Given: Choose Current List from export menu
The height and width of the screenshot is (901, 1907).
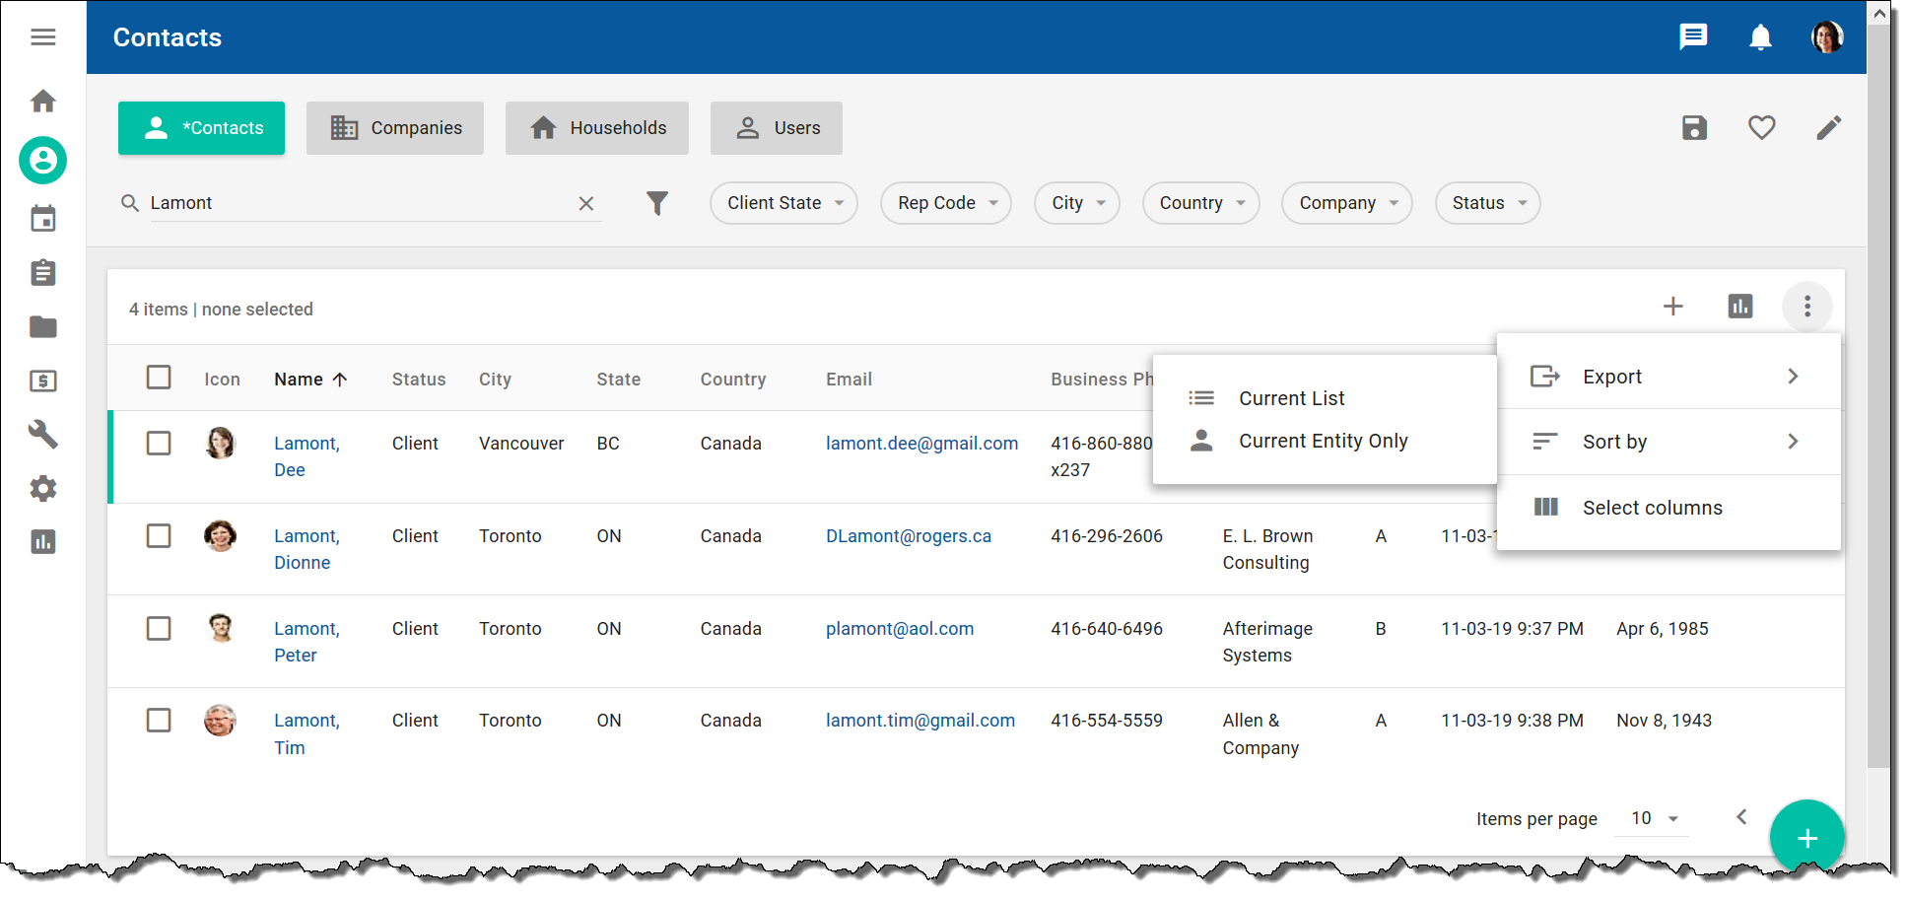Looking at the screenshot, I should [1291, 397].
